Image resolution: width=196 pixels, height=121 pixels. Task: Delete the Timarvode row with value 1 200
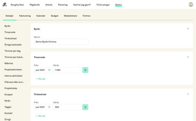[85, 70]
